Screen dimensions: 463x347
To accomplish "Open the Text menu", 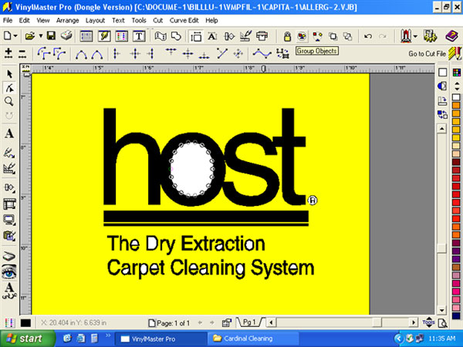I will click(x=118, y=20).
